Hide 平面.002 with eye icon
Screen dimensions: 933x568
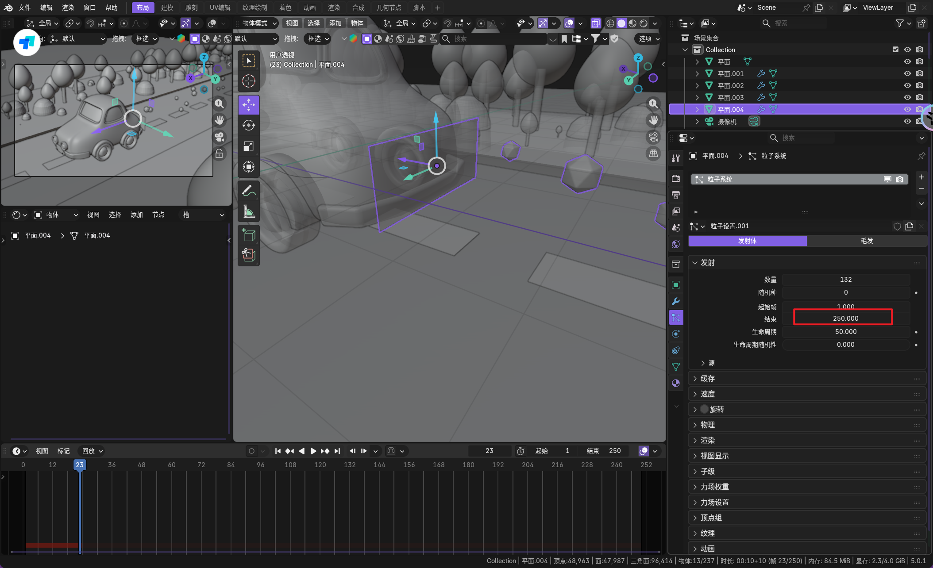(x=907, y=85)
